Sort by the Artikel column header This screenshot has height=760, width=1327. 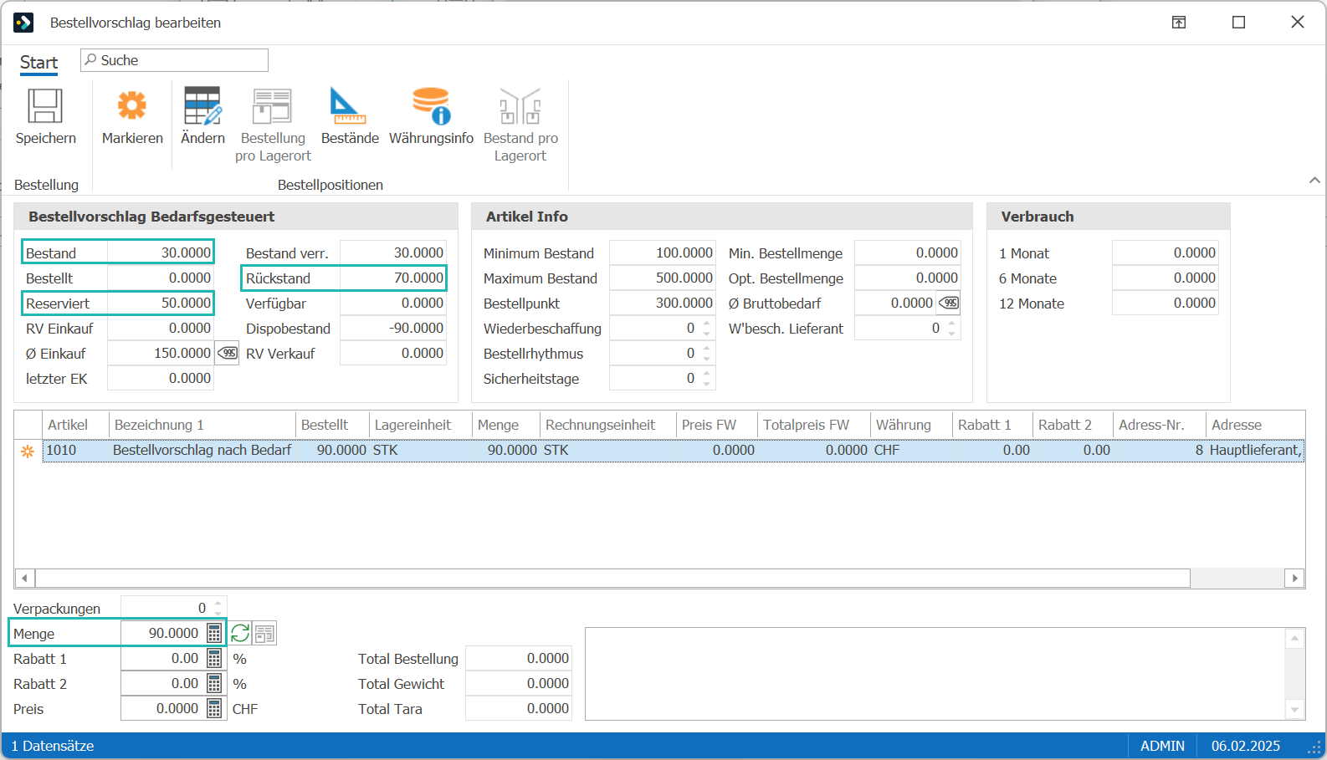75,425
